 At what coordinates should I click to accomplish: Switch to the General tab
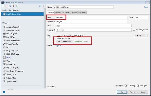[51, 12]
